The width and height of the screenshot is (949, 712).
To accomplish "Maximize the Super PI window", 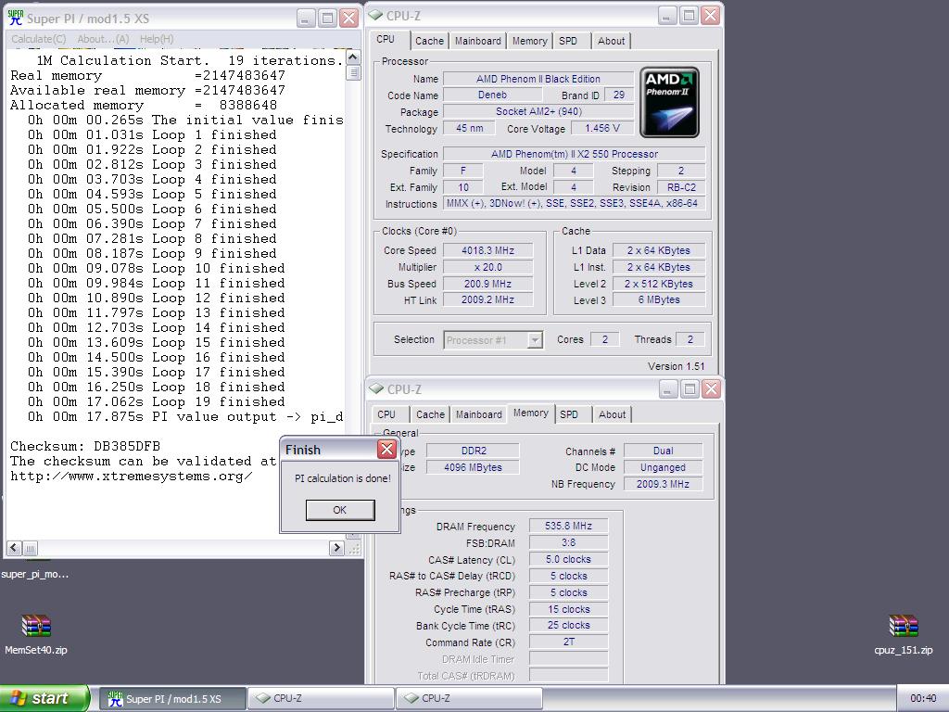I will (x=327, y=19).
